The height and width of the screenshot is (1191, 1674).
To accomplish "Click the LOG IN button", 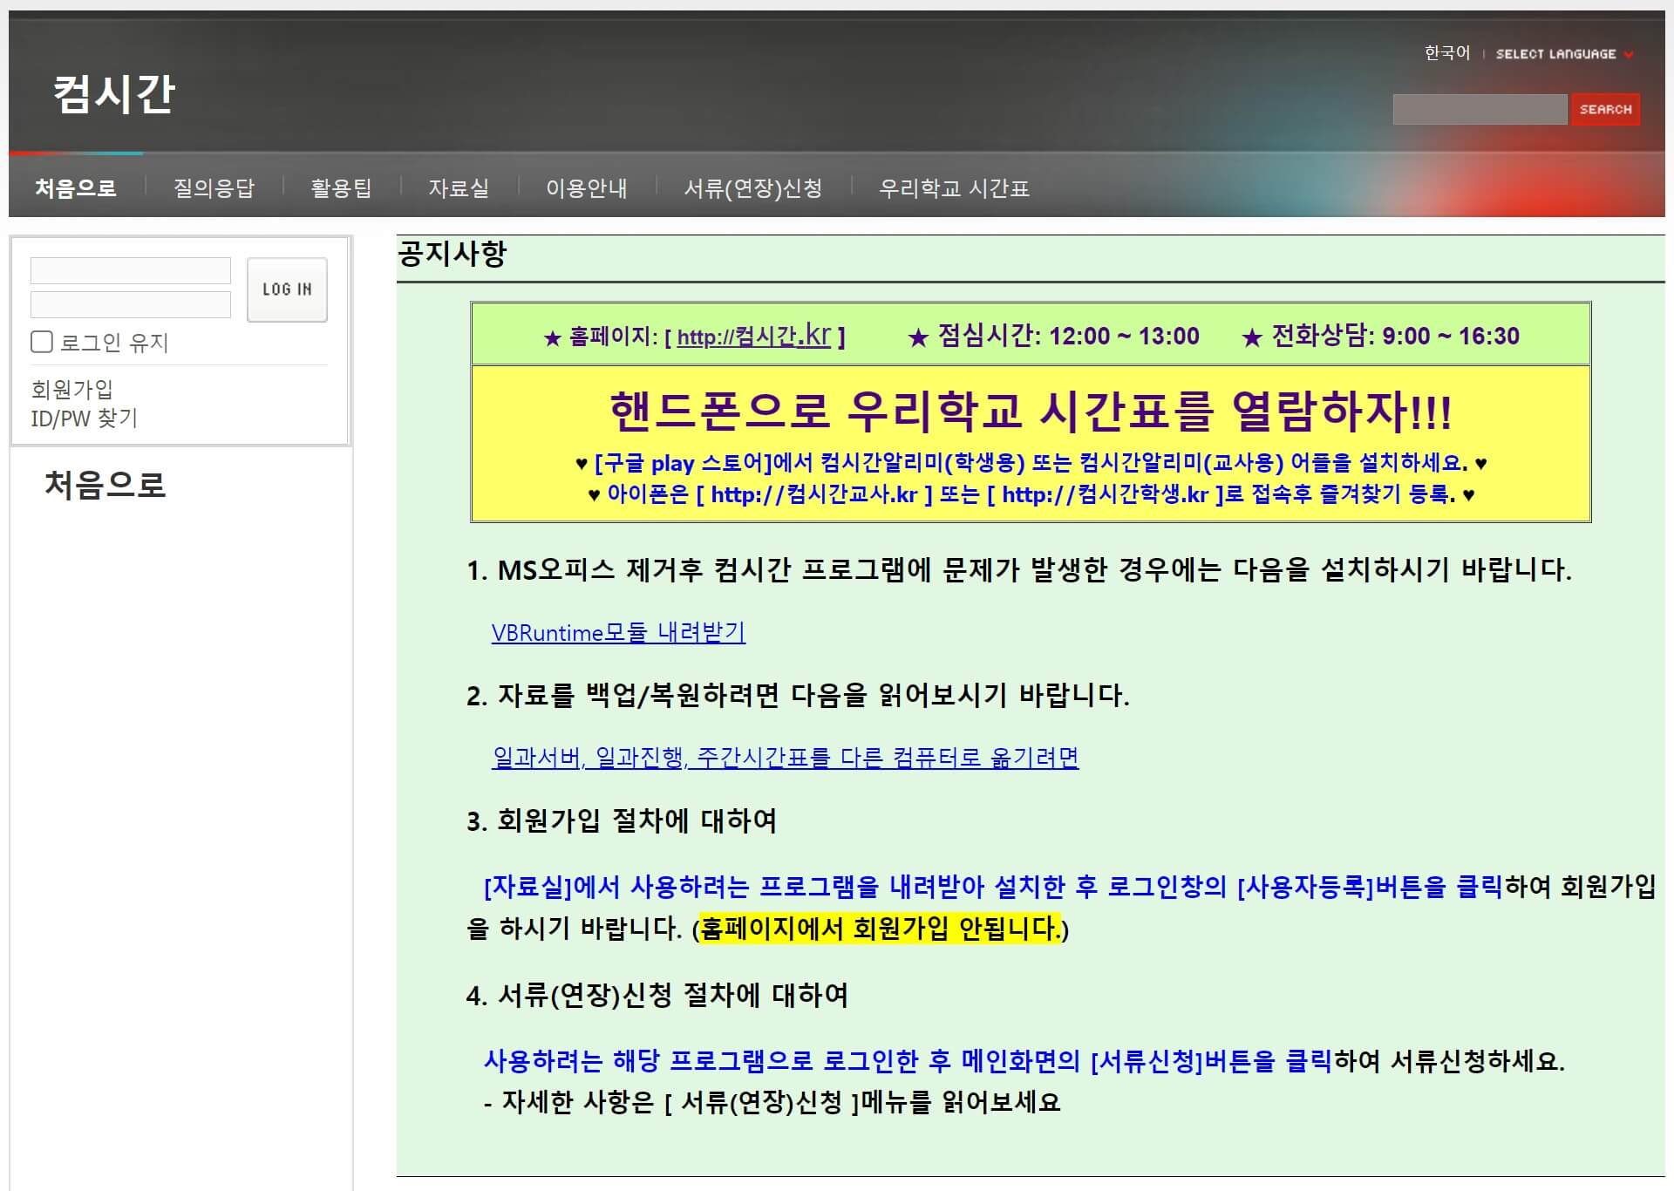I will point(286,289).
